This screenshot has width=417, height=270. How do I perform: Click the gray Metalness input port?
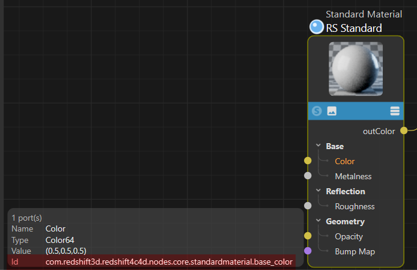click(x=308, y=176)
